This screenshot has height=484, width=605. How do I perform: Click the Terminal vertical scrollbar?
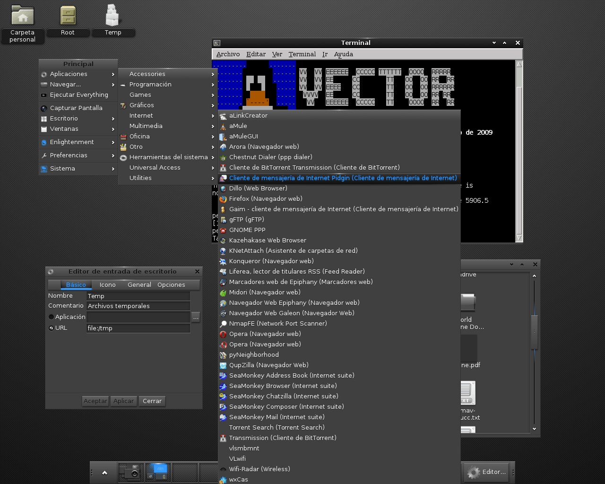(519, 151)
